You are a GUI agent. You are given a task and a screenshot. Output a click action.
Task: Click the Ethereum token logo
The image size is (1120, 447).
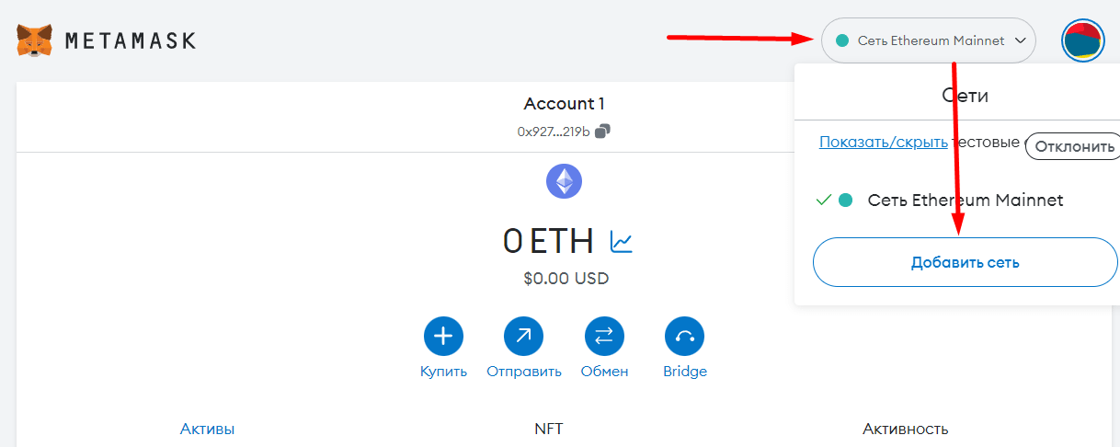[564, 181]
